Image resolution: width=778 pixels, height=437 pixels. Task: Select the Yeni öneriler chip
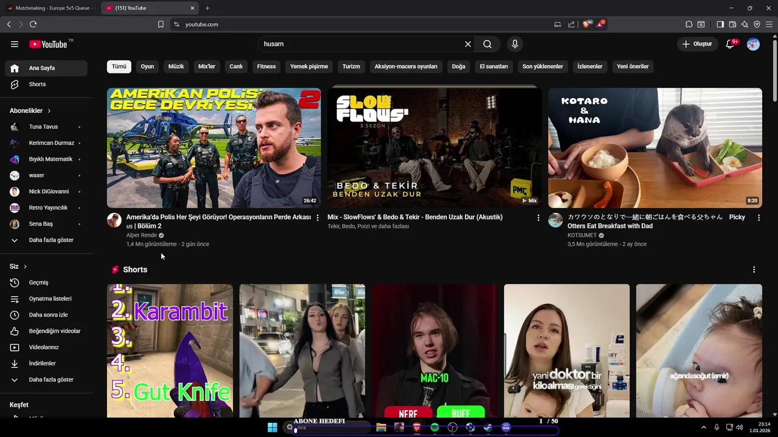click(633, 66)
